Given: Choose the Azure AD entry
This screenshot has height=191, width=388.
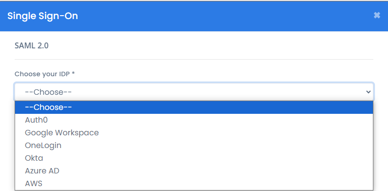Looking at the screenshot, I should pyautogui.click(x=194, y=170).
